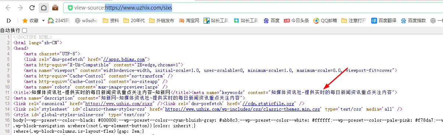Click the briefcase icon beside home

55,7
